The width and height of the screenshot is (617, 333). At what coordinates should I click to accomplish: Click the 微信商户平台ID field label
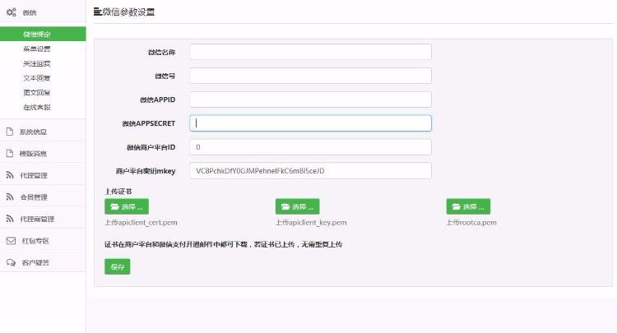point(151,147)
